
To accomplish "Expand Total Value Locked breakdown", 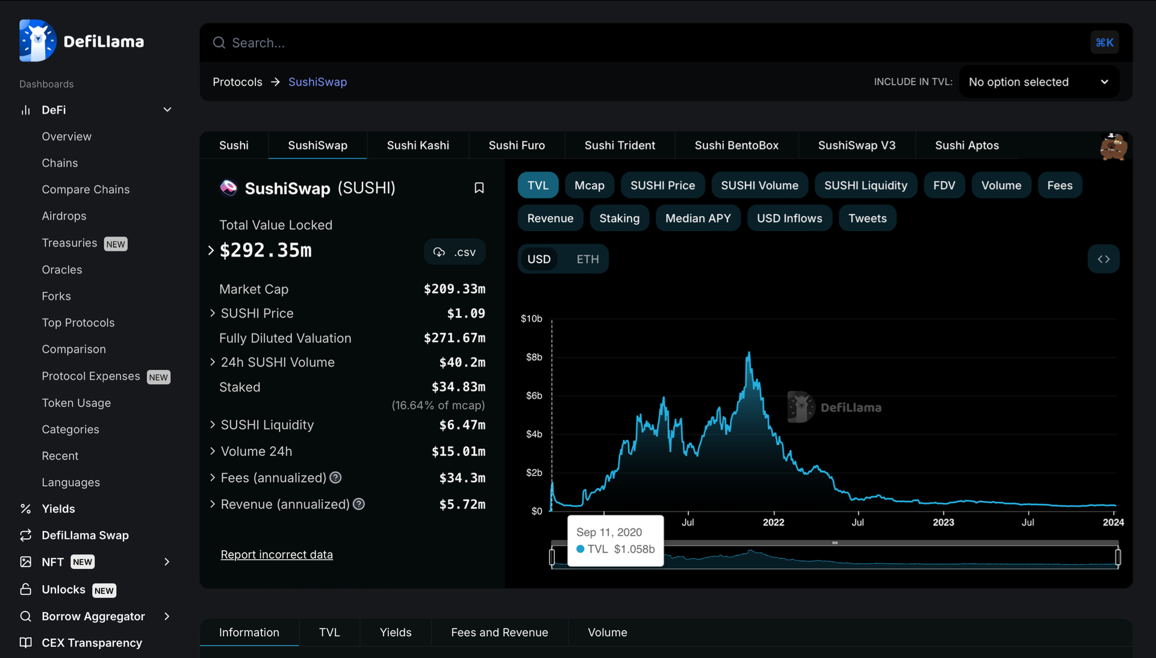I will [x=211, y=250].
